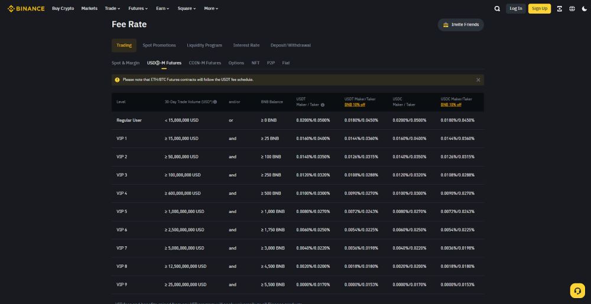This screenshot has height=304, width=591.
Task: Click the info icon beside USDT Maker / Taker
Action: point(323,105)
